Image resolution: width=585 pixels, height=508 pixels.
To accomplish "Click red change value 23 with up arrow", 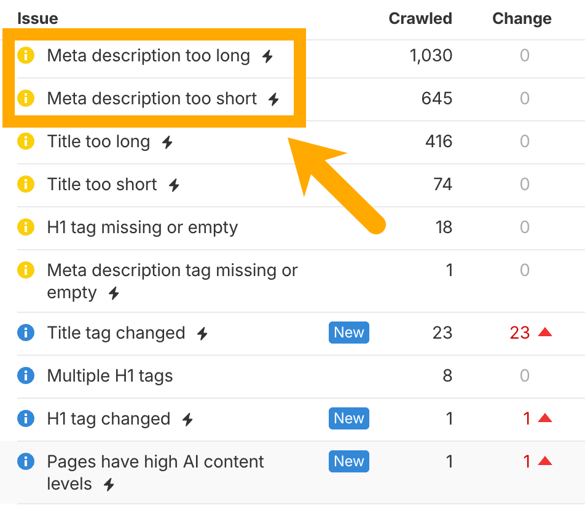I will pyautogui.click(x=530, y=333).
